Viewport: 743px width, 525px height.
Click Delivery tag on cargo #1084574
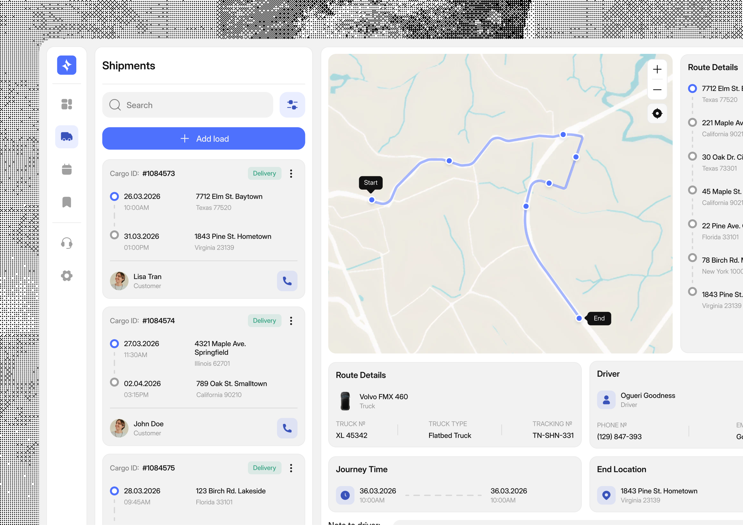(x=264, y=321)
